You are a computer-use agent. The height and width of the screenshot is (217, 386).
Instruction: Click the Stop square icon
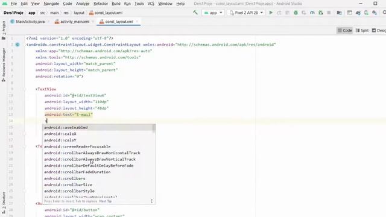[329, 13]
